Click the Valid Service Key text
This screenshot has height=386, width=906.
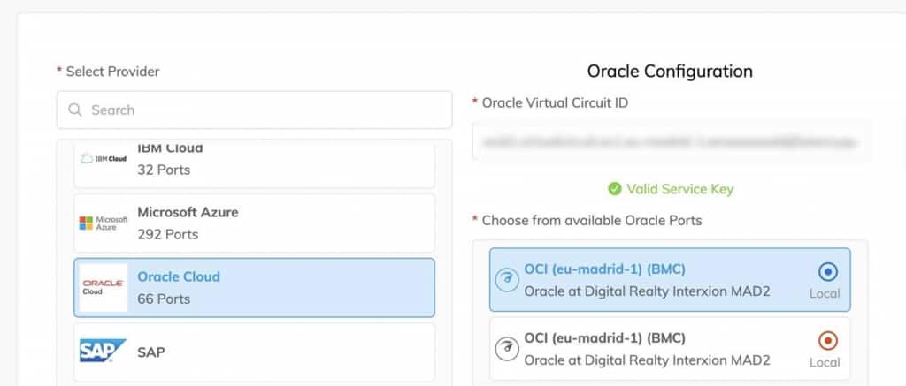point(679,189)
